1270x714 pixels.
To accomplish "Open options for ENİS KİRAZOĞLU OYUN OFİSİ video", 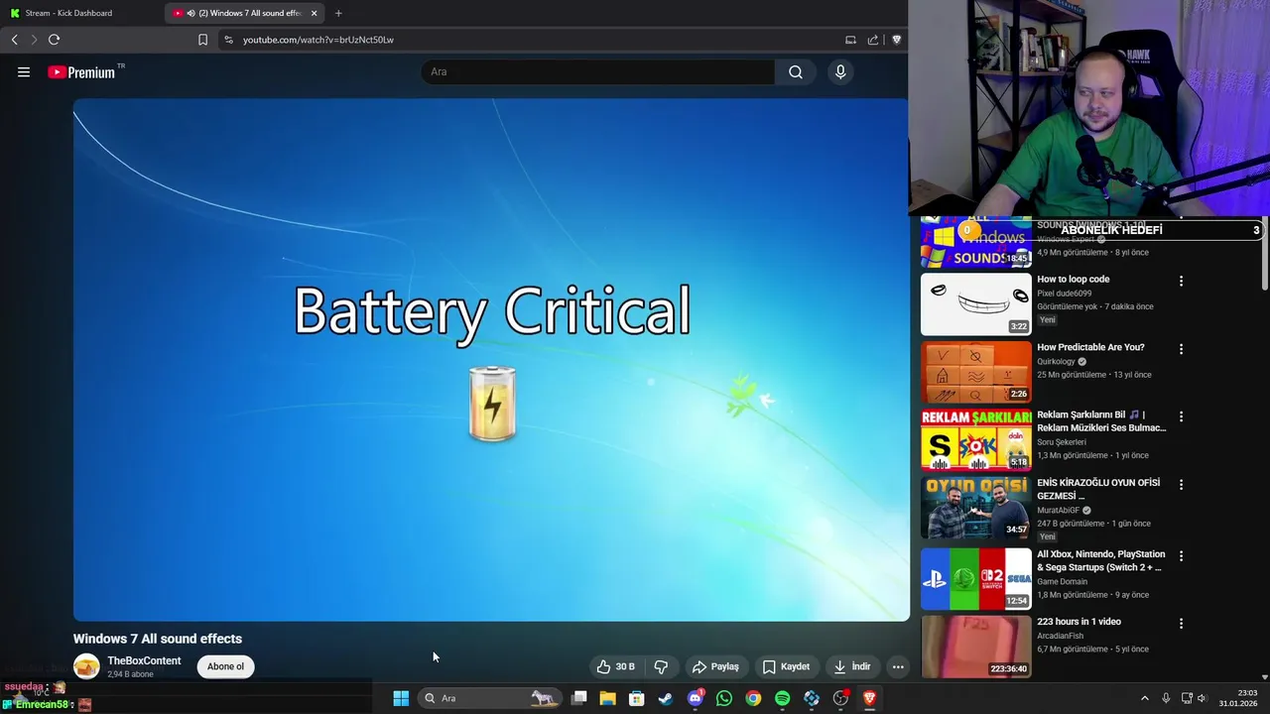I will click(1181, 485).
